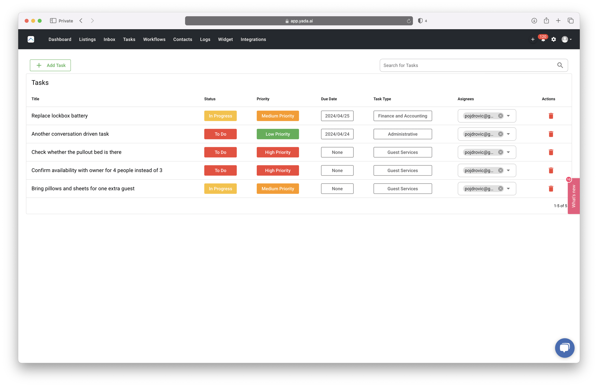598x387 pixels.
Task: Expand assignees dropdown for the pullout bed task
Action: coord(508,152)
